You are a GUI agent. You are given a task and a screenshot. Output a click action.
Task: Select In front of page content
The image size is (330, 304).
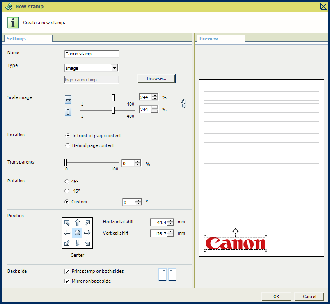[67, 136]
